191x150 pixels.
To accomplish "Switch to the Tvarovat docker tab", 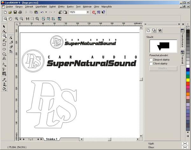I will click(x=182, y=58).
